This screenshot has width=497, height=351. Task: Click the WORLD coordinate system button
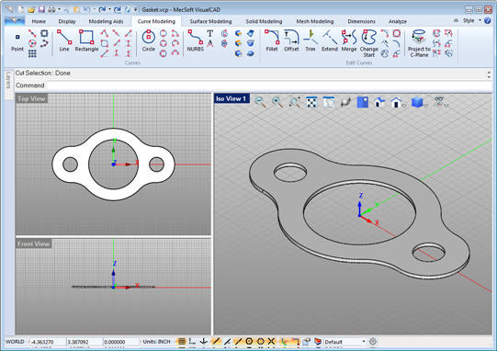point(15,342)
